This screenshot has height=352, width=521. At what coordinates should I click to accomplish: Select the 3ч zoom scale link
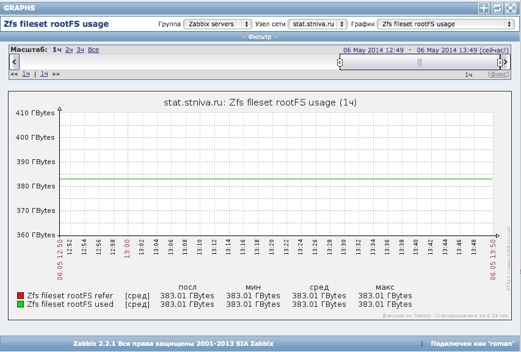click(x=80, y=49)
